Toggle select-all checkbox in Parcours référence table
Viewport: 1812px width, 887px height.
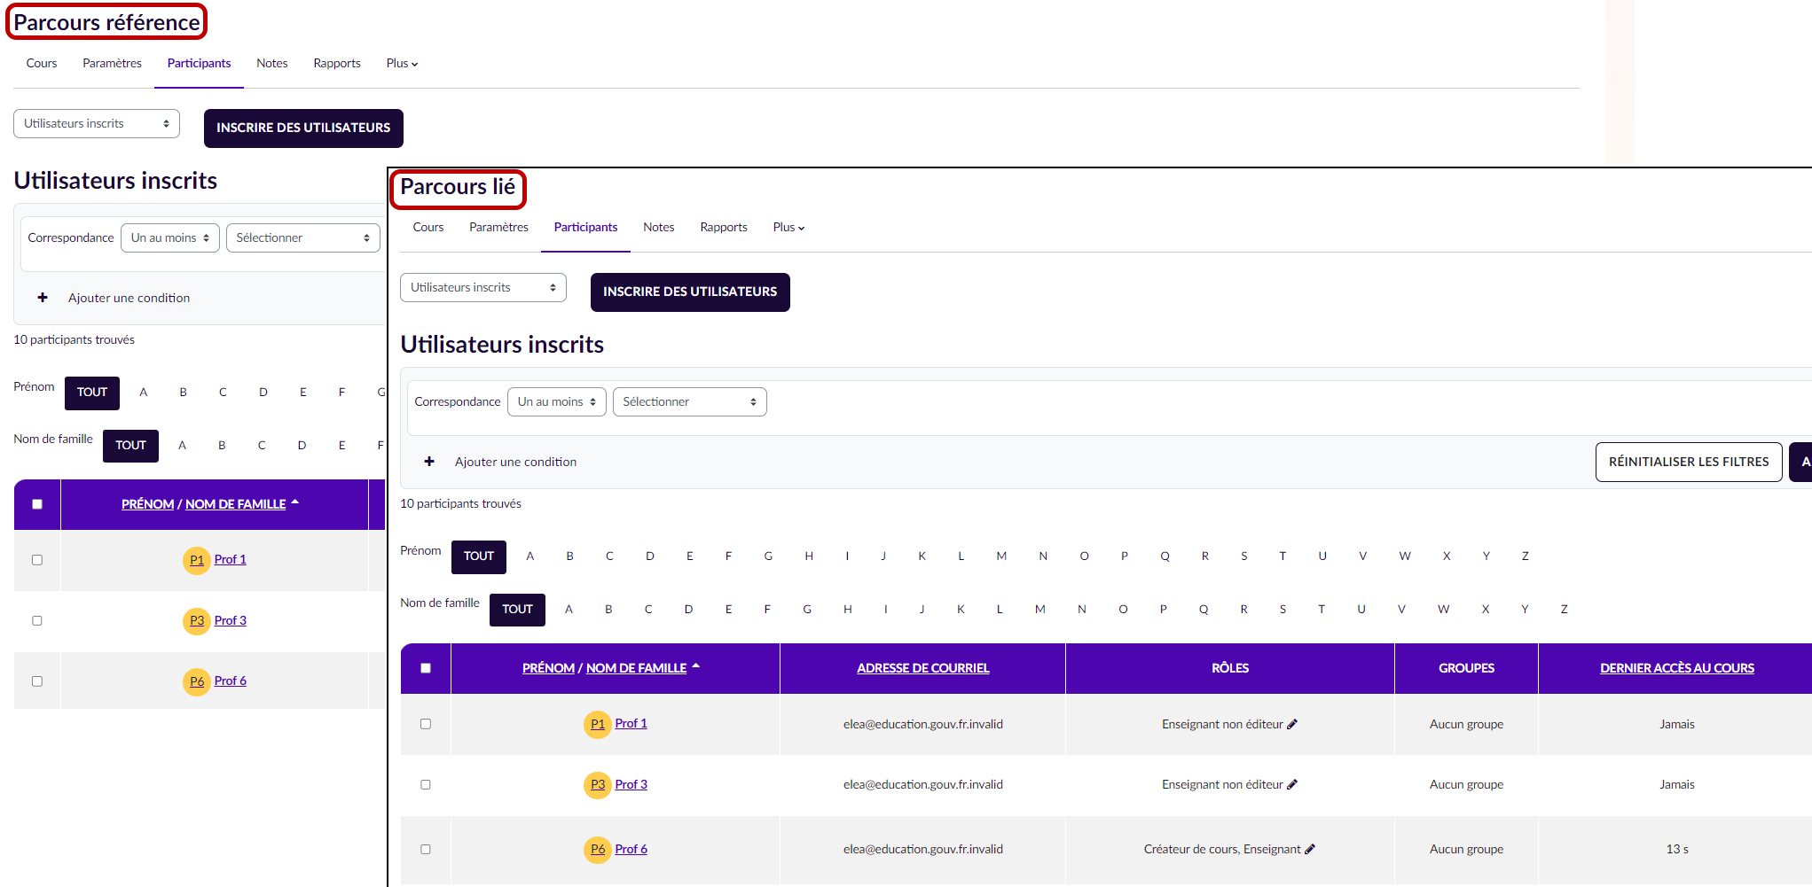[37, 504]
